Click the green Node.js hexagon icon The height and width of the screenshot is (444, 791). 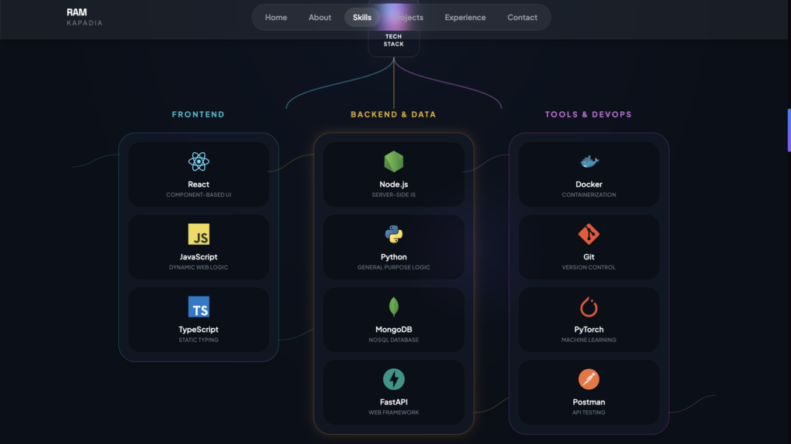pos(393,161)
